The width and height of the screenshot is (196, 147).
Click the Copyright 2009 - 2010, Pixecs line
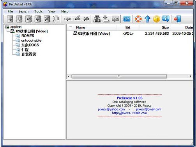point(129,106)
